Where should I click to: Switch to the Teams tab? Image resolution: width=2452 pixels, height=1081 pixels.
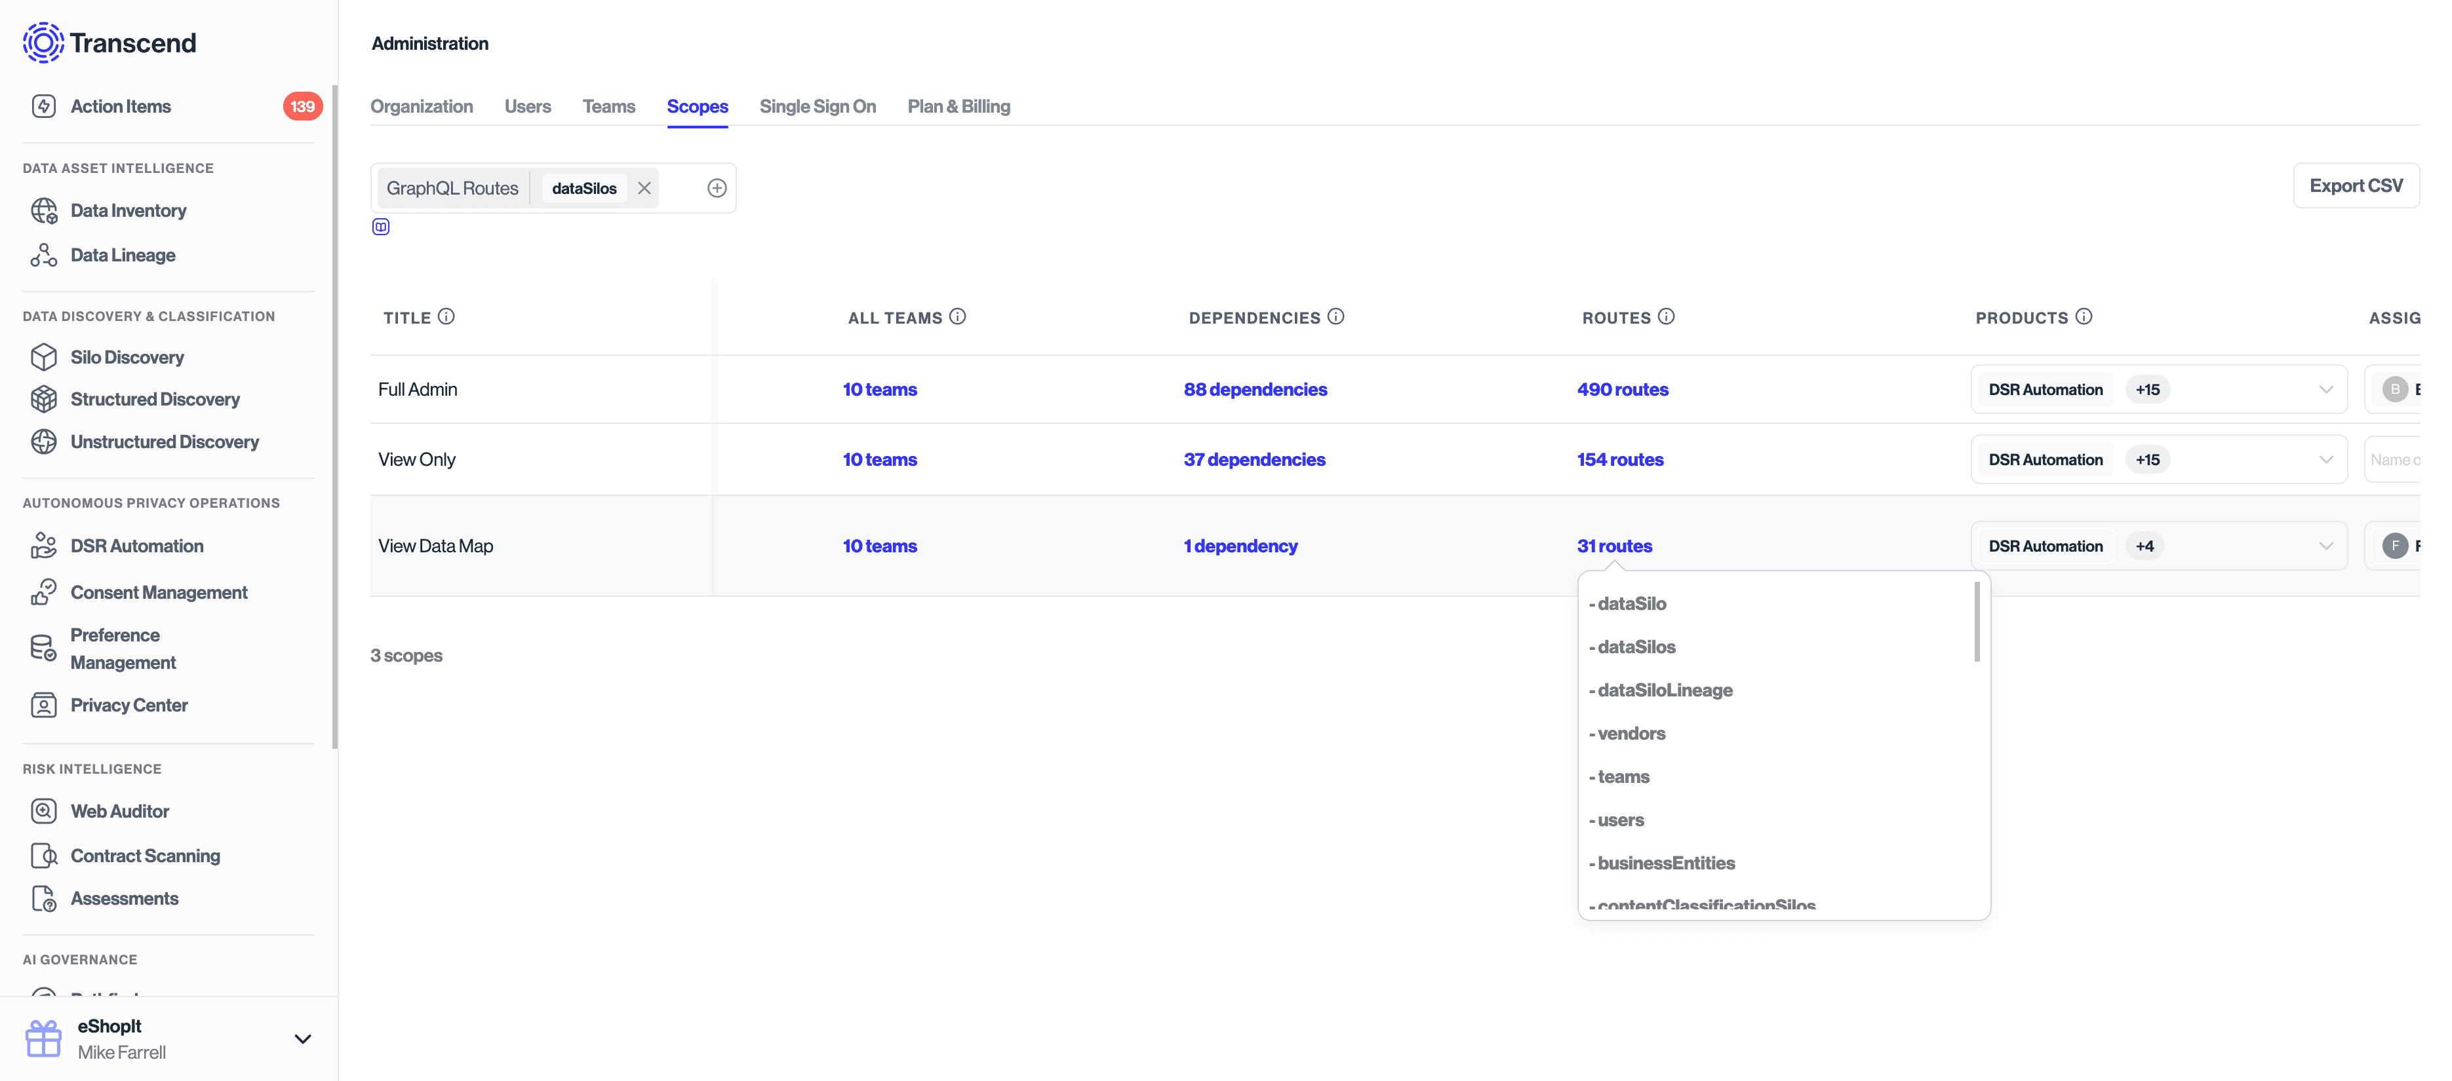click(x=608, y=107)
